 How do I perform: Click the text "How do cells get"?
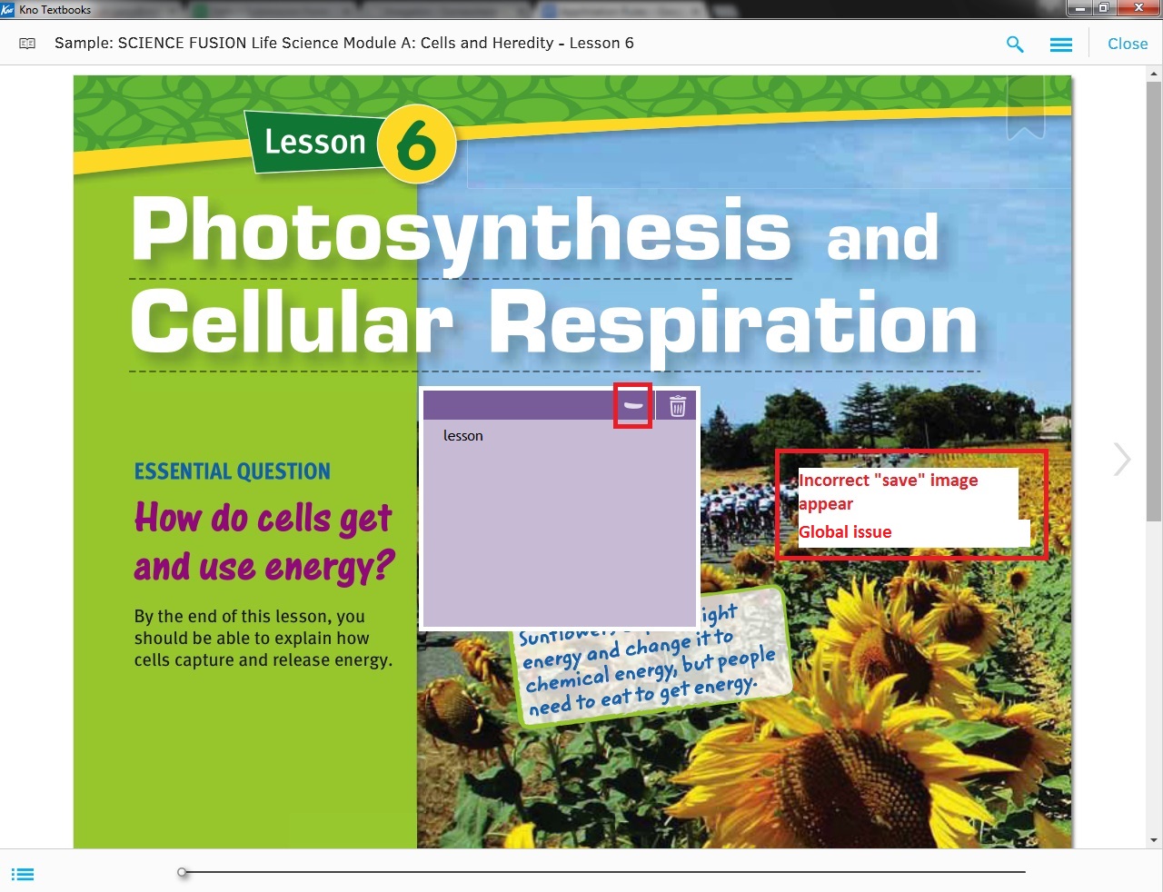[x=263, y=519]
